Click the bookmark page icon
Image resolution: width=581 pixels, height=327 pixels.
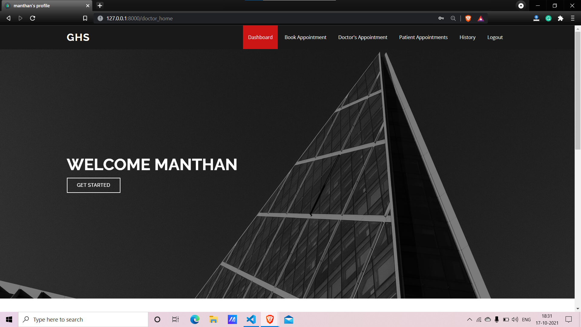[85, 18]
